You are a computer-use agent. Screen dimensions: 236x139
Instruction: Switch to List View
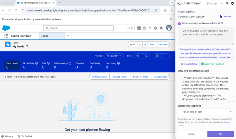tap(163, 44)
